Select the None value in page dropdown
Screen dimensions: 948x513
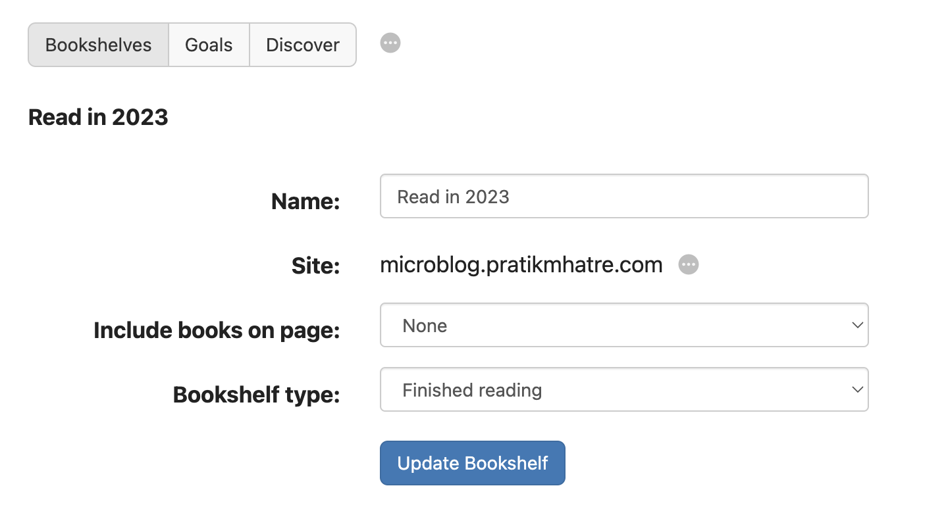point(425,326)
